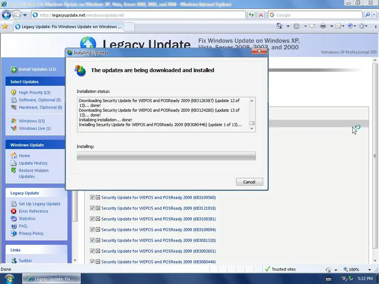Open Set Up Legacy Update
This screenshot has height=284, width=379.
click(40, 204)
